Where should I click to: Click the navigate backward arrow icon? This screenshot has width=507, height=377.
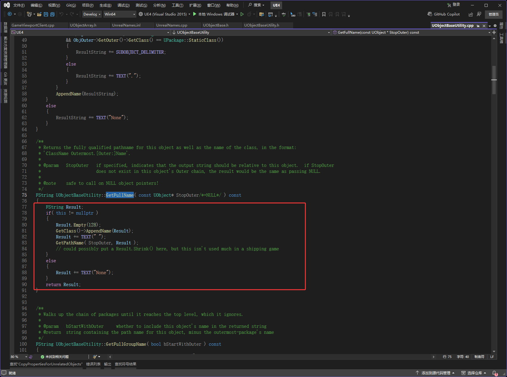click(10, 14)
